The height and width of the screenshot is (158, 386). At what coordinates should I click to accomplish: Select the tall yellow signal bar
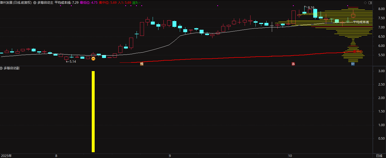click(93, 112)
